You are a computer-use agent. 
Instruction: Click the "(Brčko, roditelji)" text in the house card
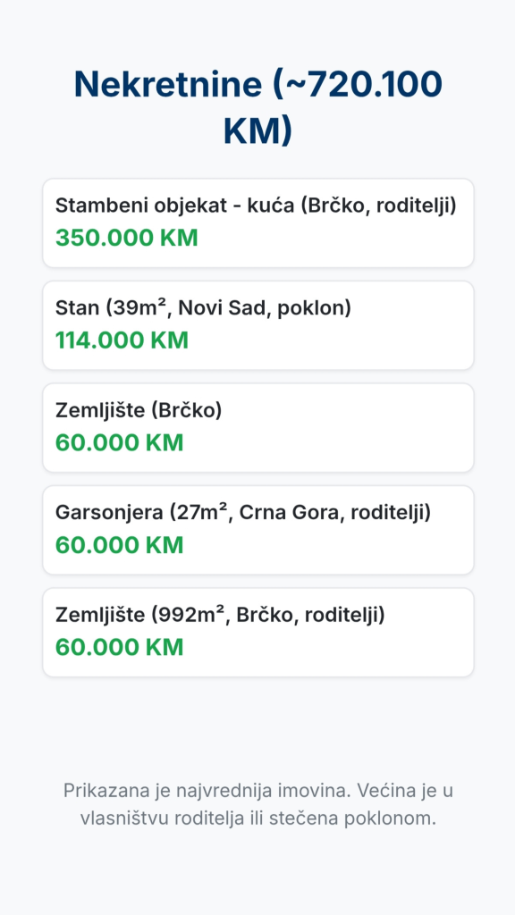coord(378,206)
